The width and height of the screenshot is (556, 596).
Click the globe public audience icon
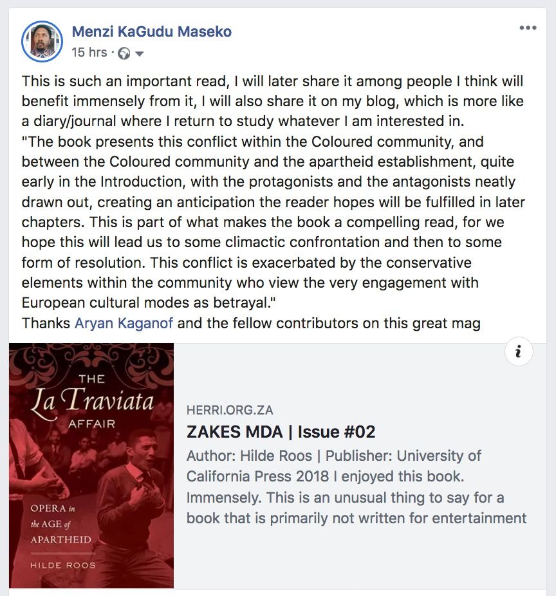124,53
